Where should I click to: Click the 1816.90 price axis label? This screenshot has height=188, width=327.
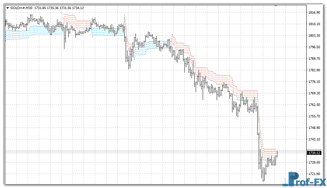(315, 13)
